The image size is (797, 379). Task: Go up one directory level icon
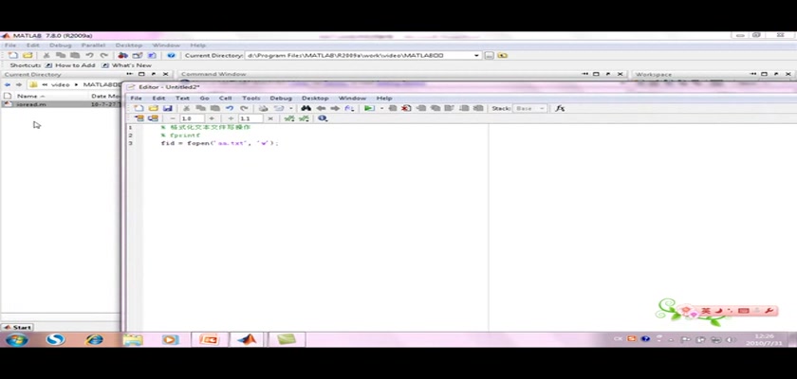tap(503, 55)
